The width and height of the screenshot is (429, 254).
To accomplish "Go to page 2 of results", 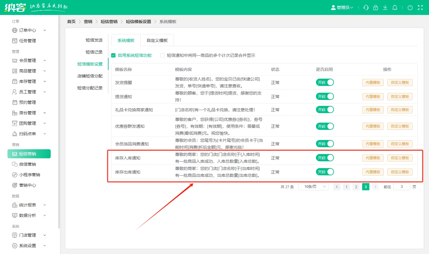I will 356,187.
